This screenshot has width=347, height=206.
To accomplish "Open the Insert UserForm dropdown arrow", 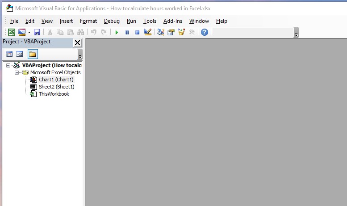I will coord(29,32).
